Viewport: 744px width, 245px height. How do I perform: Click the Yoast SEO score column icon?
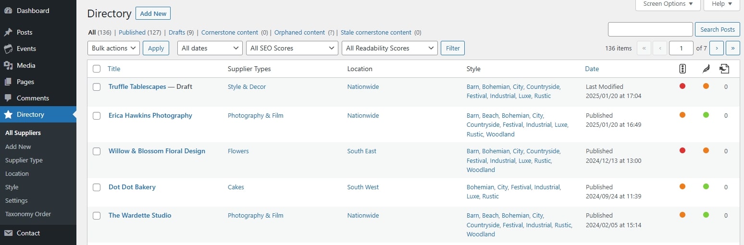click(x=682, y=69)
